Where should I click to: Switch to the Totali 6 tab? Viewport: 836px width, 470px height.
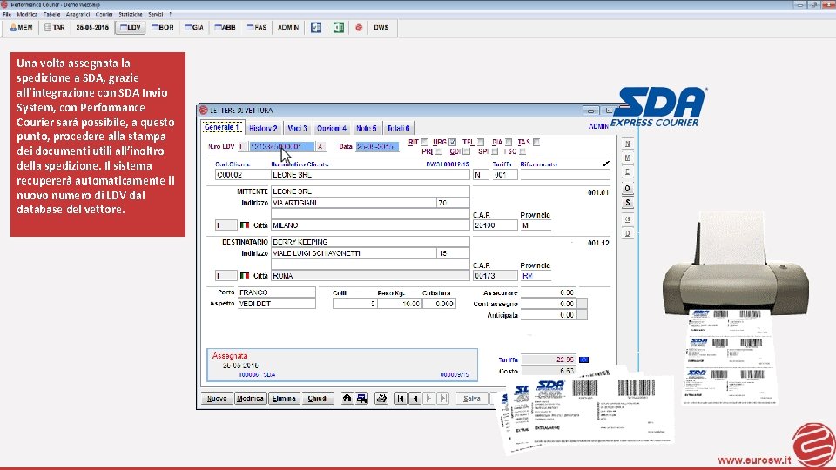pyautogui.click(x=398, y=128)
